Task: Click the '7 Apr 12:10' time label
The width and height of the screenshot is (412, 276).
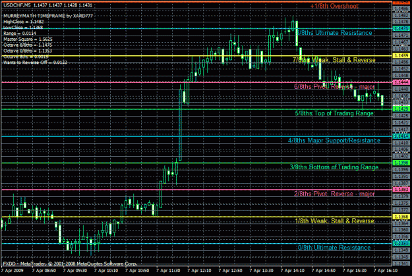Action: click(199, 271)
